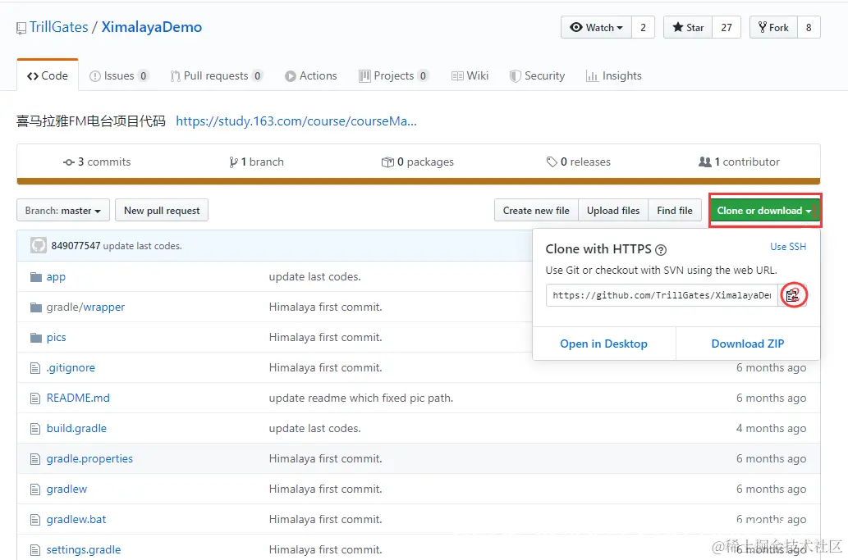Switch to the Code tab
Screen dimensions: 848x560
click(48, 75)
